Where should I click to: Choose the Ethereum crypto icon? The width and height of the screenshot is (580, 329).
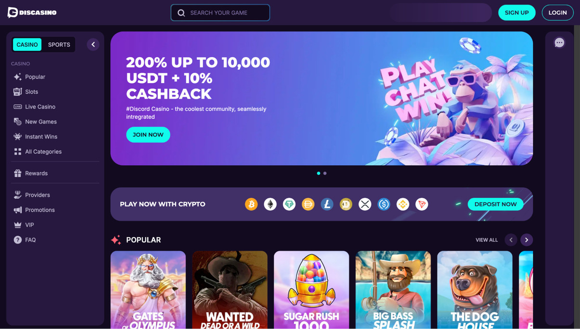tap(270, 204)
